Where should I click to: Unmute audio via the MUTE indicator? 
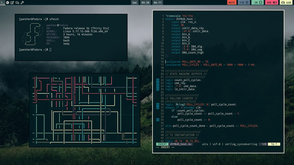(x=232, y=2)
